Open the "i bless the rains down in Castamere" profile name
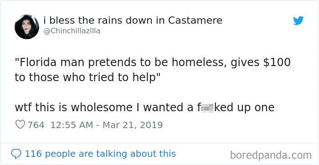 [x=133, y=20]
